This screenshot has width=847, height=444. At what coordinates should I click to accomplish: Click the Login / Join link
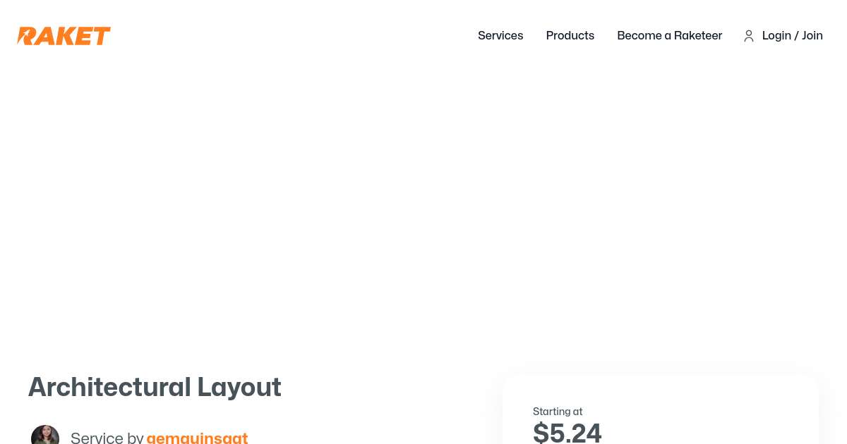792,36
